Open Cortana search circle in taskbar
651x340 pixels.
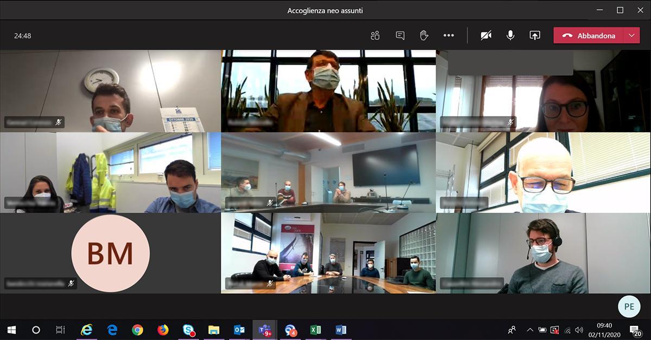[x=36, y=330]
